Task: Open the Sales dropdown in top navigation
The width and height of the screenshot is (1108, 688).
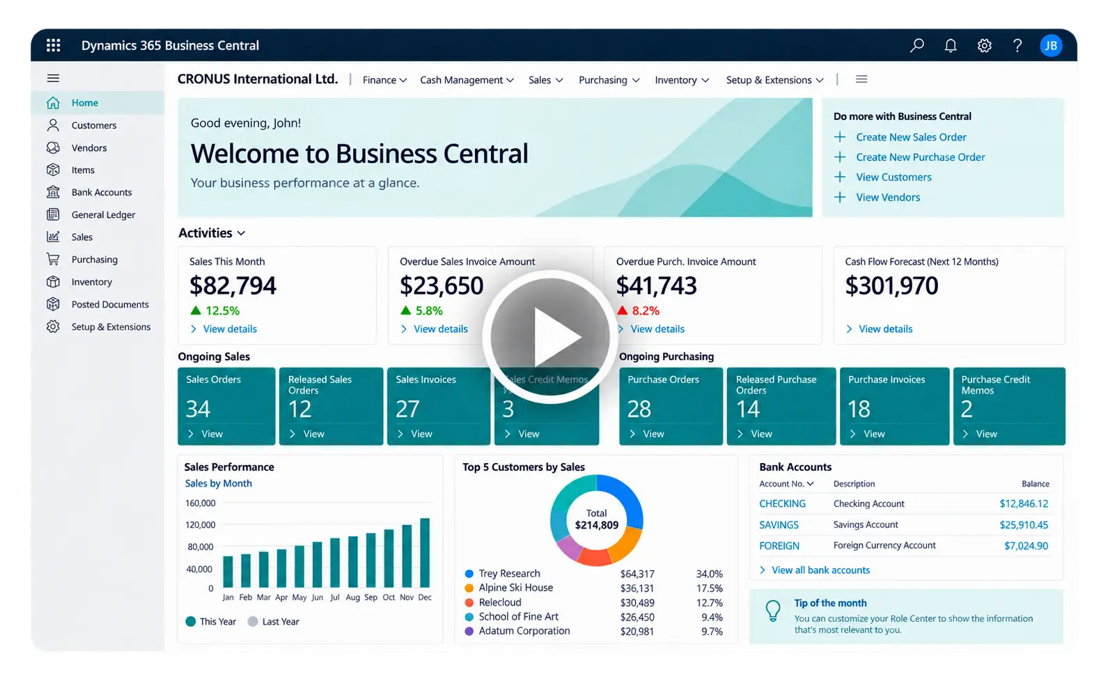Action: coord(545,80)
